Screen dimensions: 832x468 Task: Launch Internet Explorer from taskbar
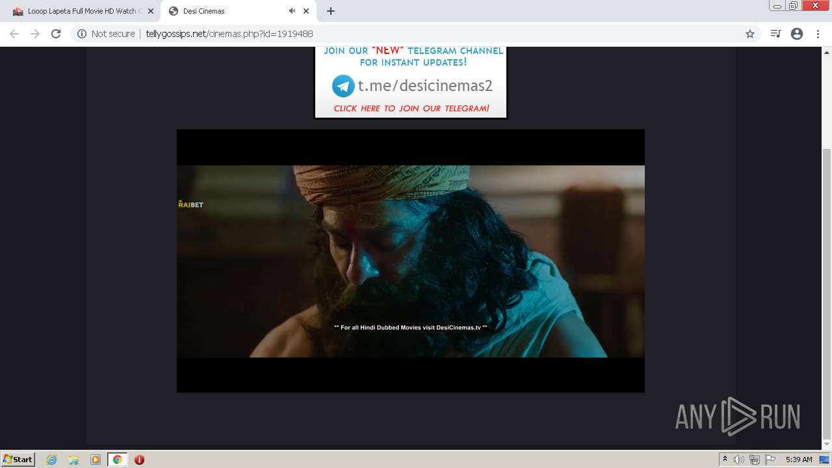point(51,460)
